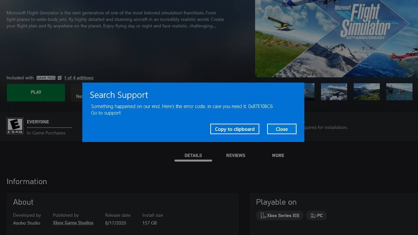This screenshot has height=235, width=418.
Task: Click the Information section heading
Action: coord(27,181)
